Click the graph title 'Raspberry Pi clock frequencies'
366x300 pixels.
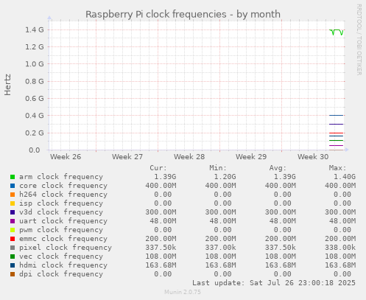point(156,14)
